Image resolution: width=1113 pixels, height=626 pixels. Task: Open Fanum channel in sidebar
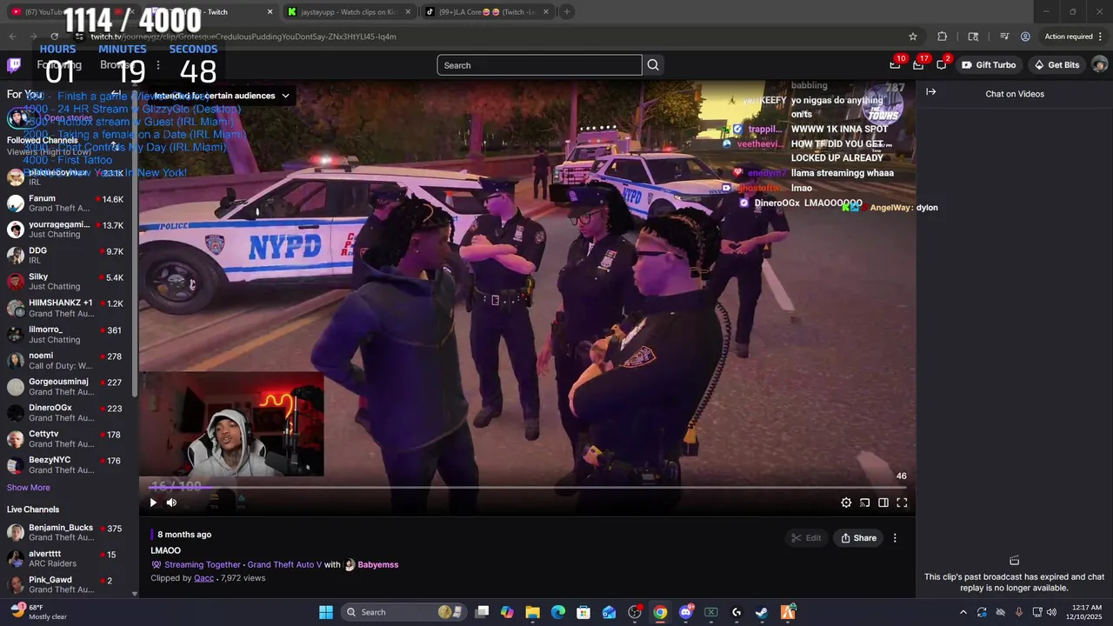[68, 203]
